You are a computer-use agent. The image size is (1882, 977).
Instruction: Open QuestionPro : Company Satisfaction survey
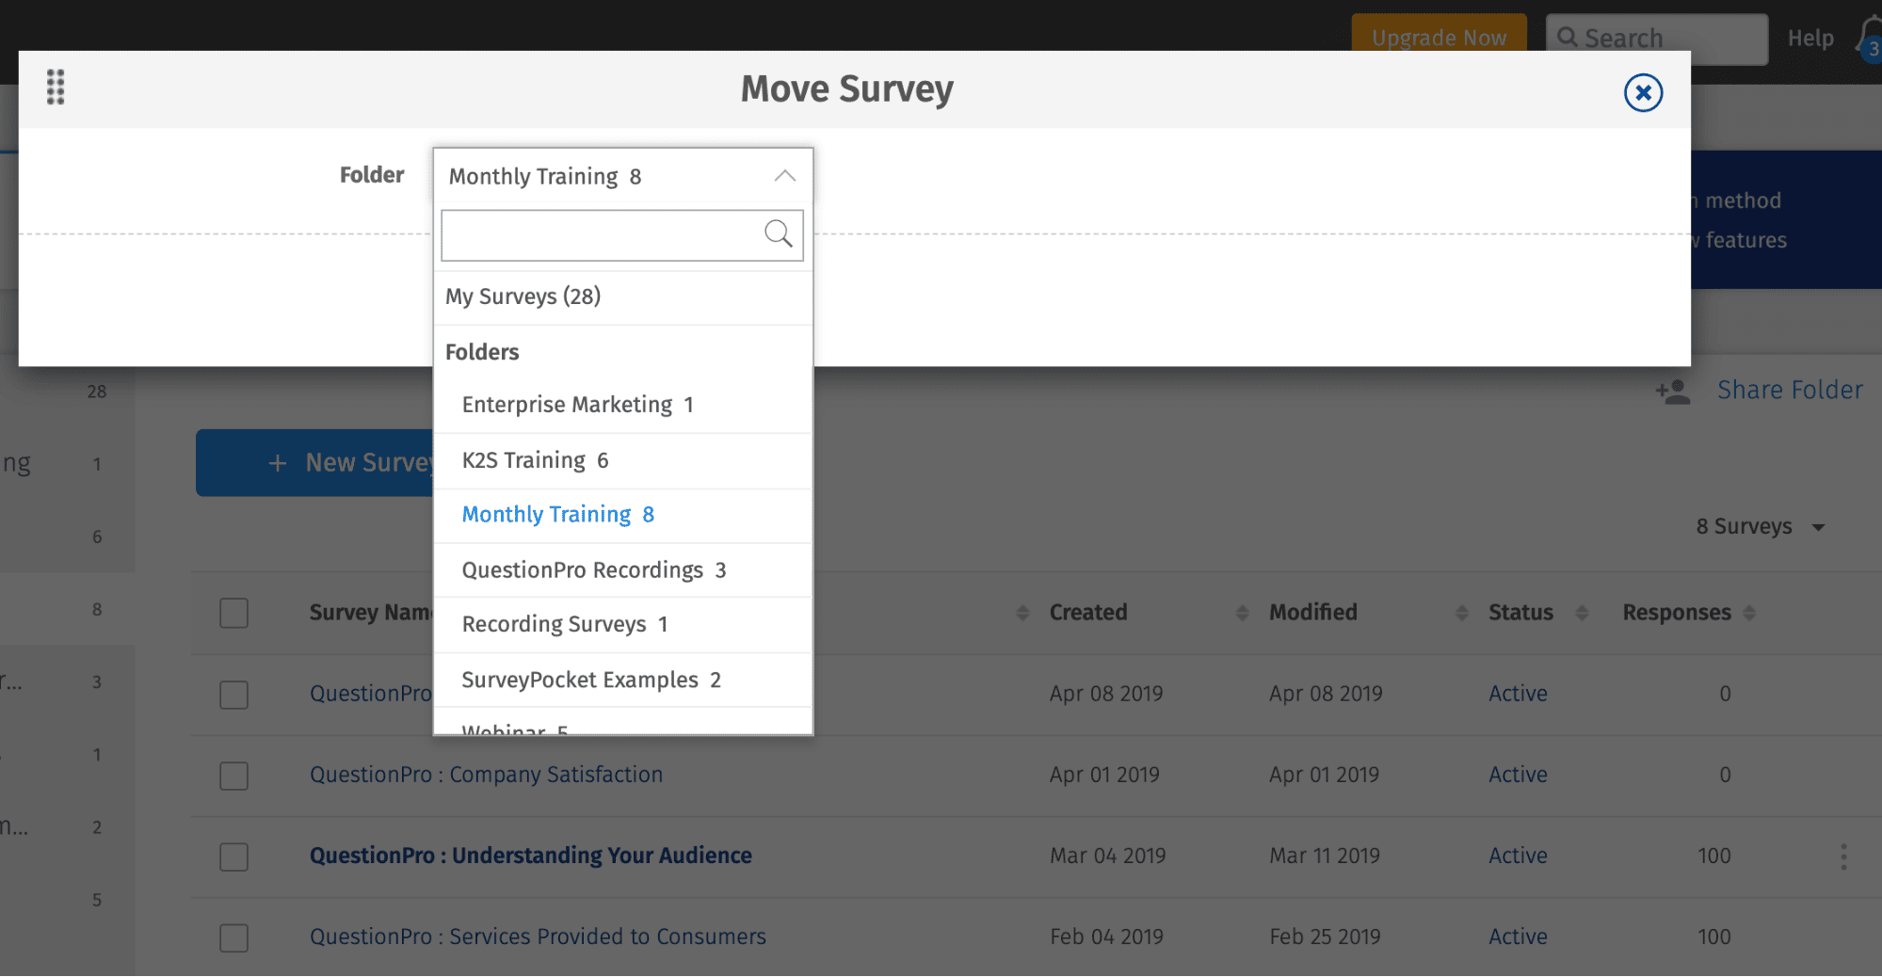pyautogui.click(x=487, y=775)
